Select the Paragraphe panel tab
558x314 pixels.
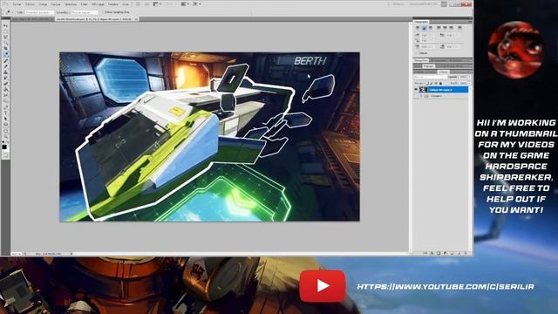click(421, 22)
